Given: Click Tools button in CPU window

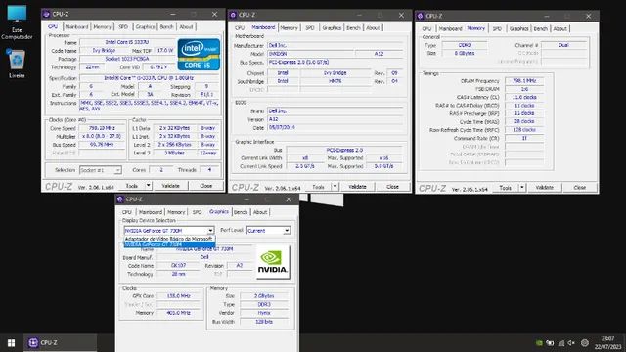Looking at the screenshot, I should 131,186.
